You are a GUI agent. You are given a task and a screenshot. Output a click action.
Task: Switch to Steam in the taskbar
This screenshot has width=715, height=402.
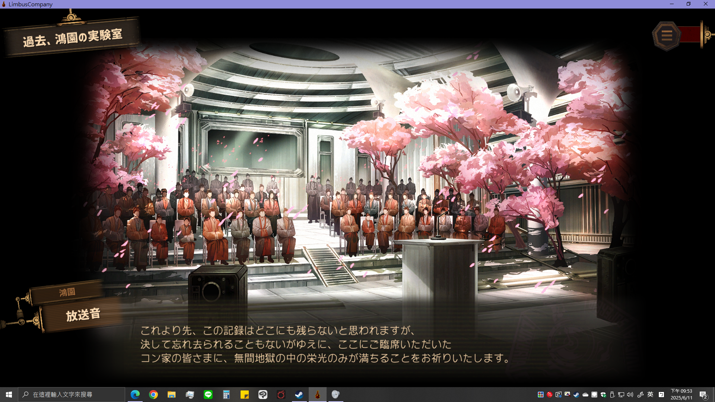coord(299,395)
